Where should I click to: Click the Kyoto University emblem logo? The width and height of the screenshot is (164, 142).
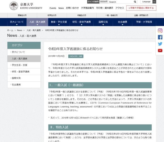pyautogui.click(x=14, y=6)
